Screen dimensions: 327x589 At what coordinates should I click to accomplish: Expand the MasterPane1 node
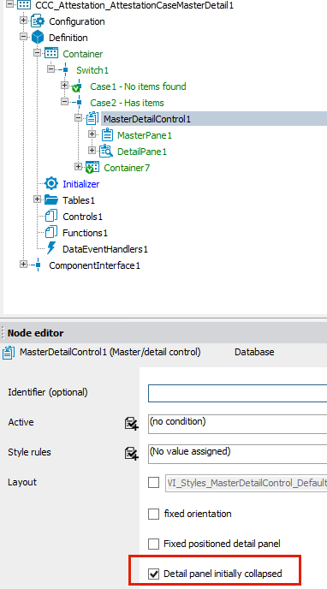92,134
